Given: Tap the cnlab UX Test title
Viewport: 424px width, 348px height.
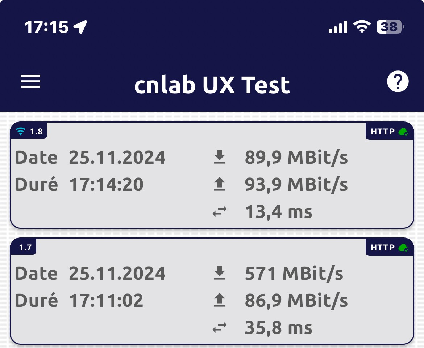Looking at the screenshot, I should point(212,85).
